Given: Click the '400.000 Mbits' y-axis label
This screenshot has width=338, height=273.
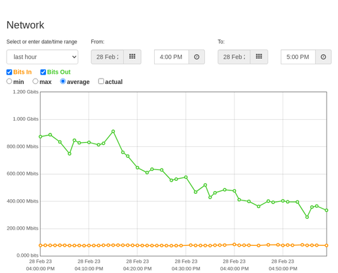Looking at the screenshot, I should [22, 201].
